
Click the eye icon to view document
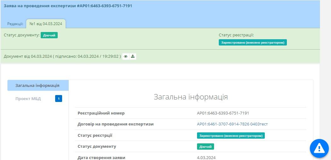click(126, 56)
